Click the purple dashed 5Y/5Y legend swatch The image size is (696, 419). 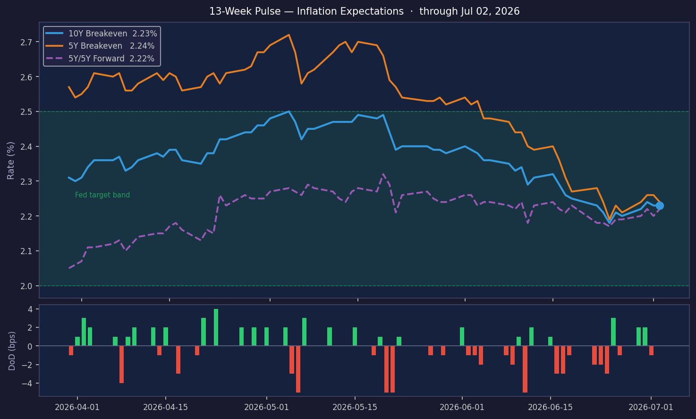pos(55,59)
